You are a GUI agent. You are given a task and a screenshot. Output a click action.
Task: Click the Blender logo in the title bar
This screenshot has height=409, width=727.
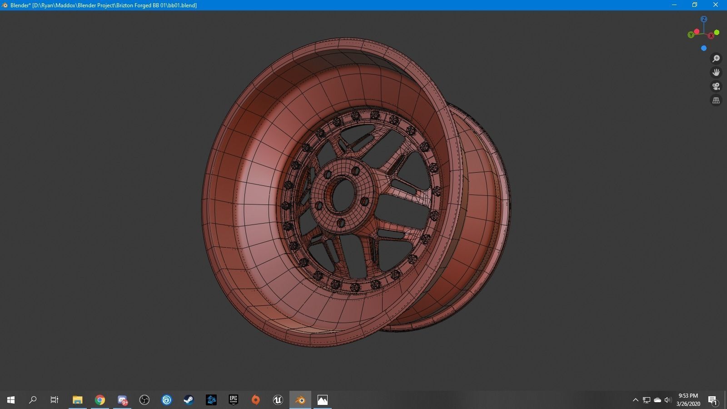(5, 5)
